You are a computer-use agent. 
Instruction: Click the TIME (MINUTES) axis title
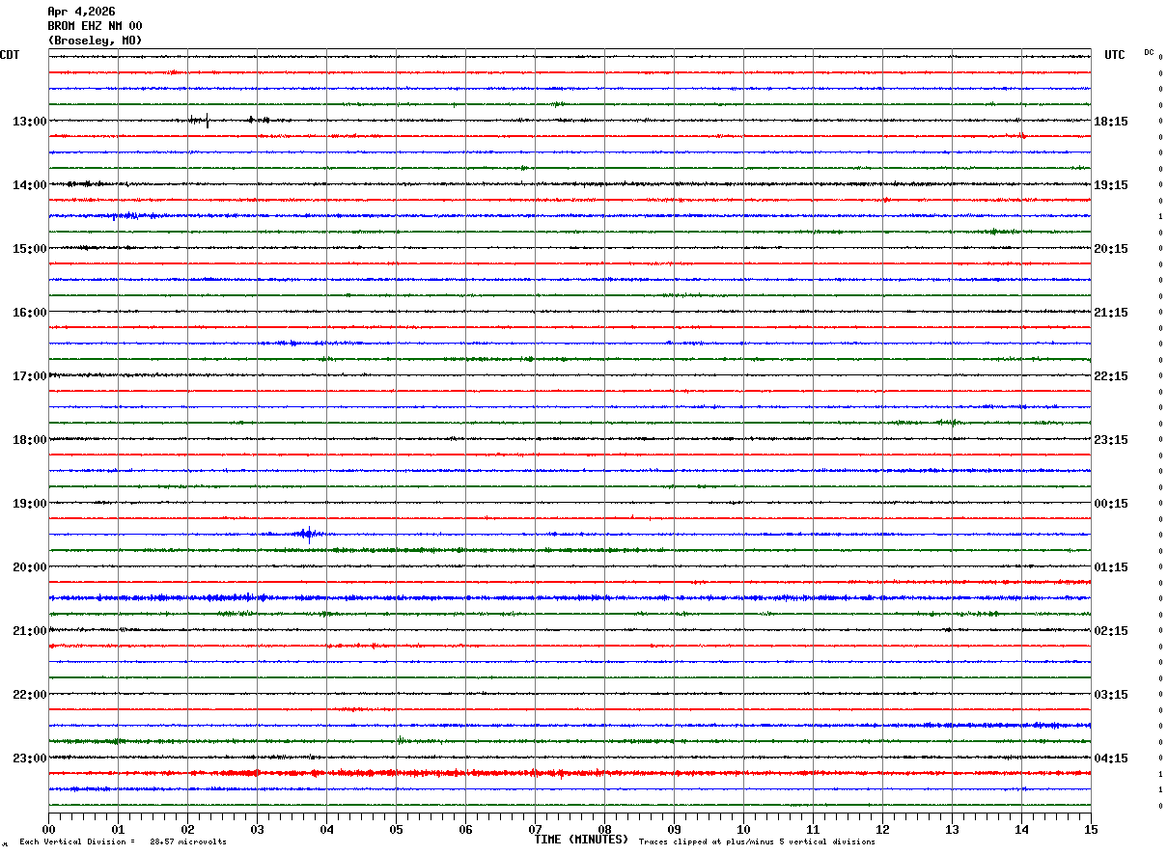[581, 840]
